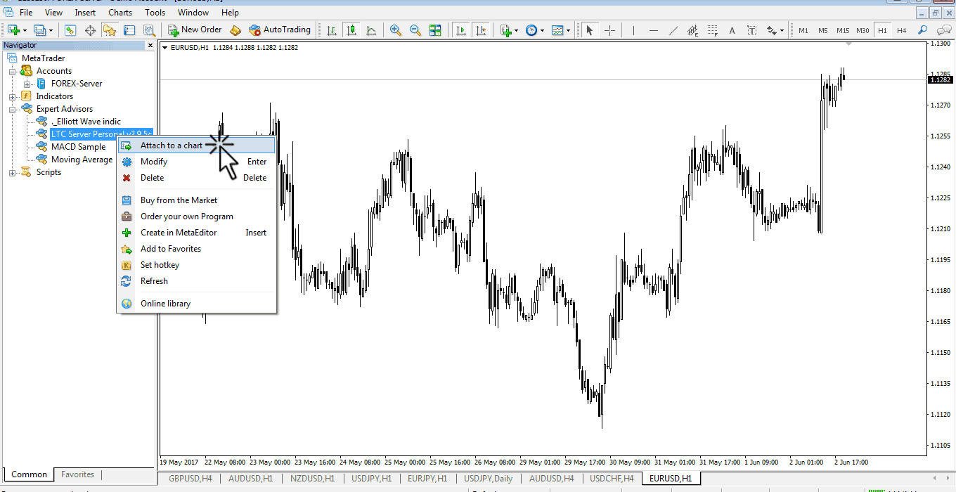The height and width of the screenshot is (492, 956).
Task: Toggle the Data Window crosshair-circle icon
Action: pyautogui.click(x=90, y=30)
